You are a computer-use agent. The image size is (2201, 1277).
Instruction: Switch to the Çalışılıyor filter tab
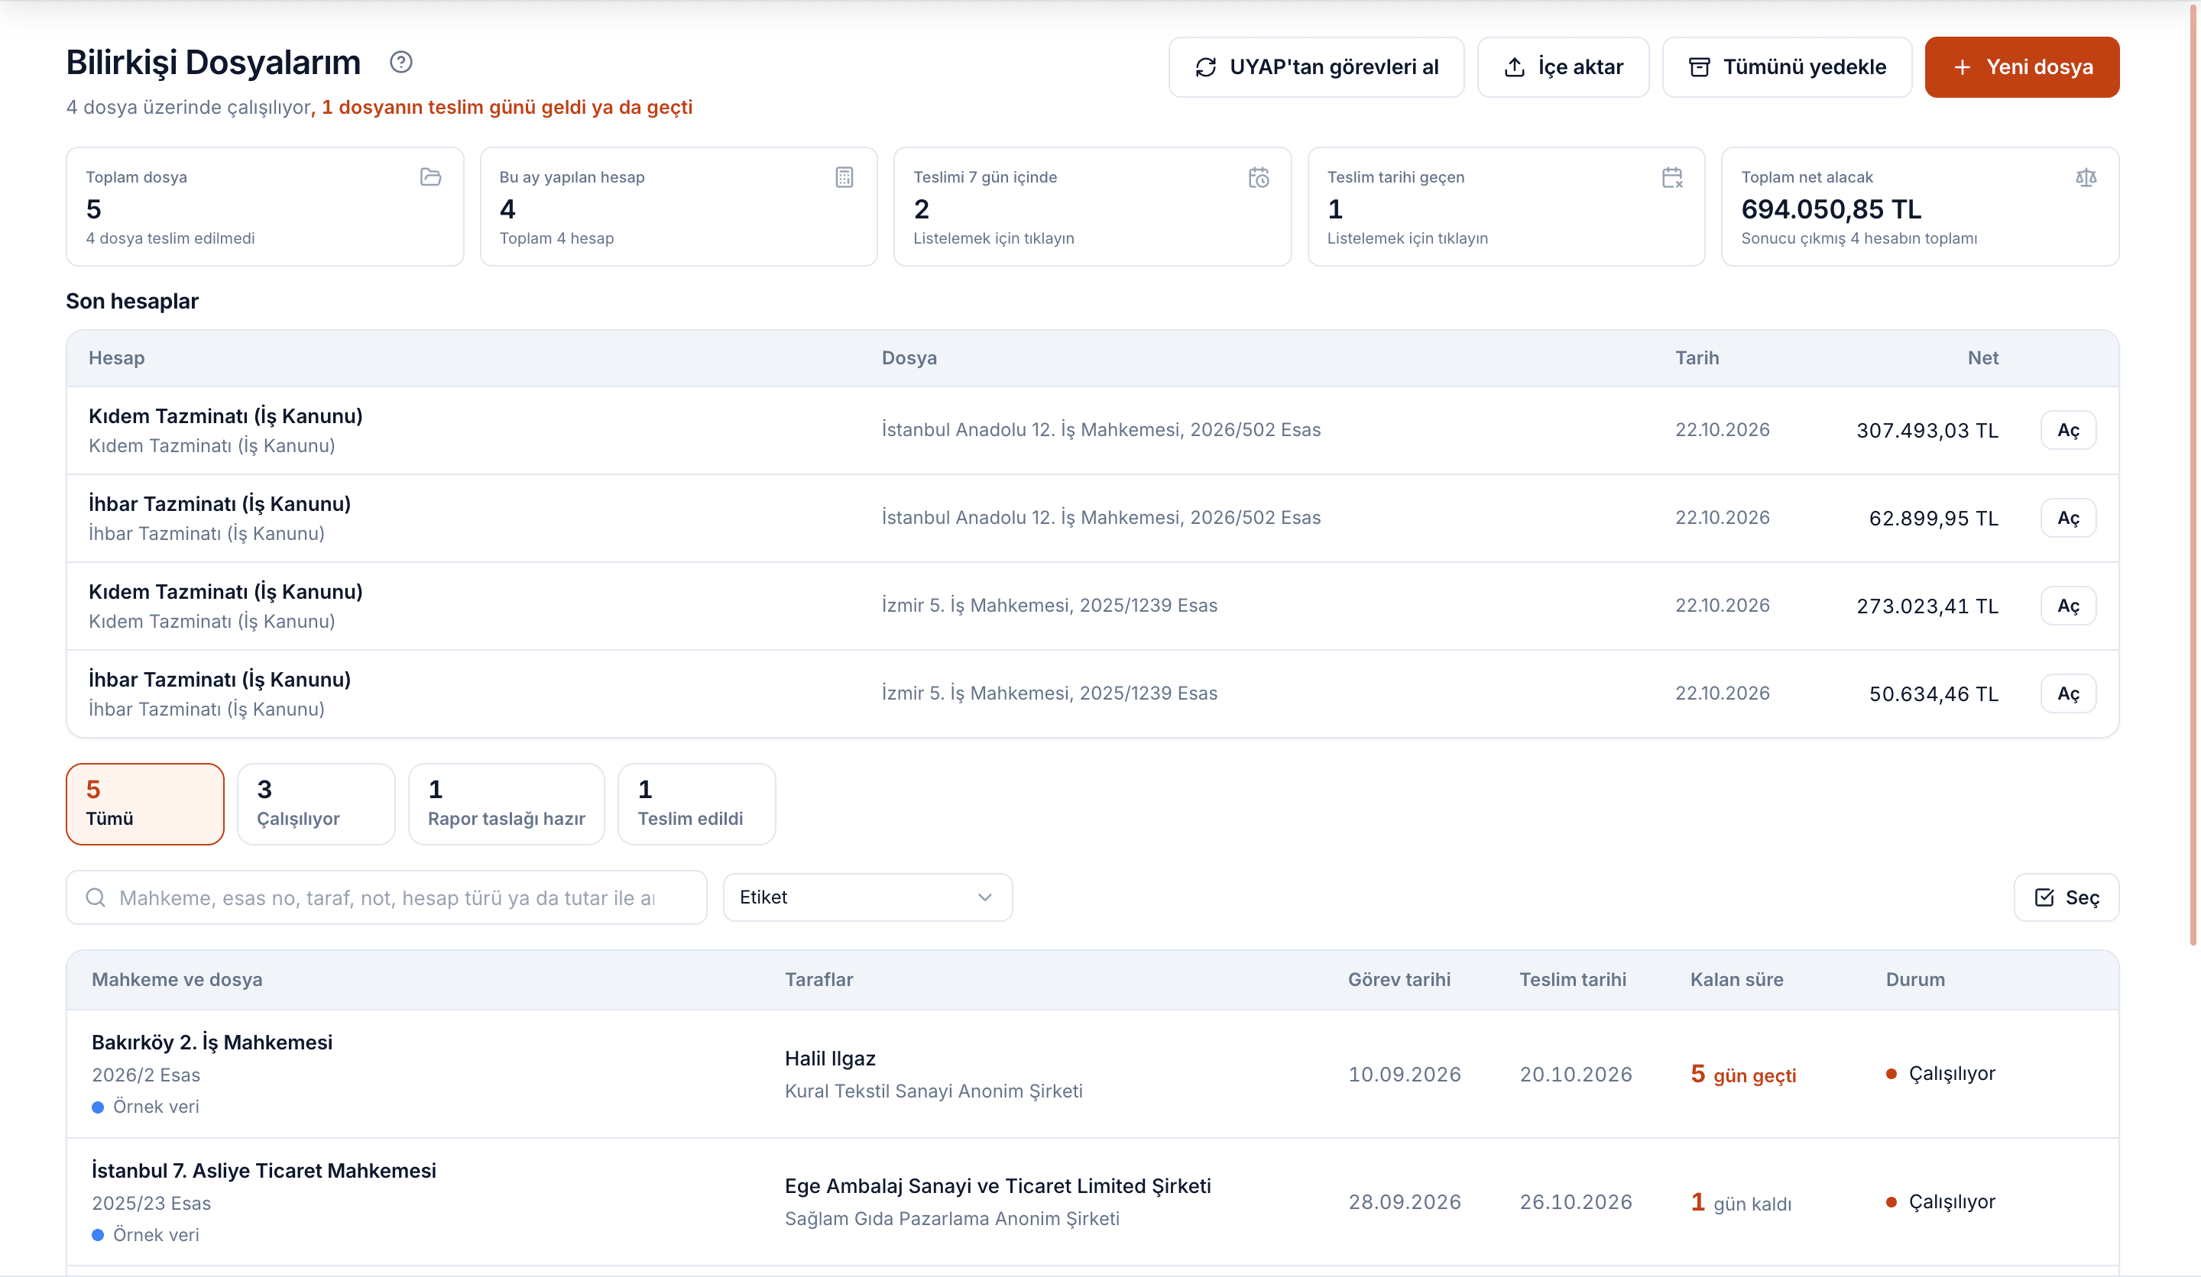[x=316, y=804]
